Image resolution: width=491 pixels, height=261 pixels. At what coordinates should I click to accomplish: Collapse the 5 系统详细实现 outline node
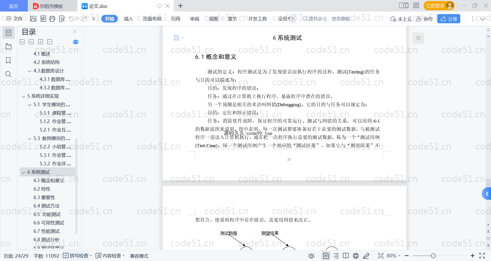coord(24,96)
